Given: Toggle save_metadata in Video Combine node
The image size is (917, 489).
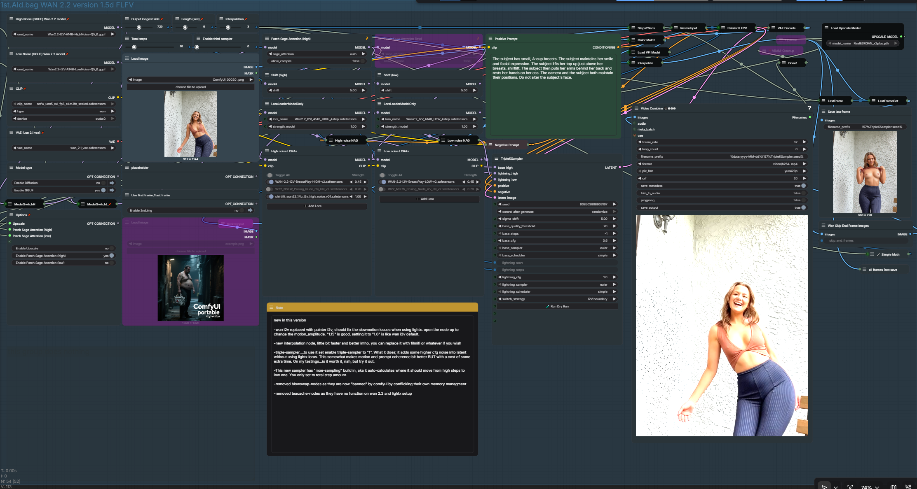Looking at the screenshot, I should 803,186.
